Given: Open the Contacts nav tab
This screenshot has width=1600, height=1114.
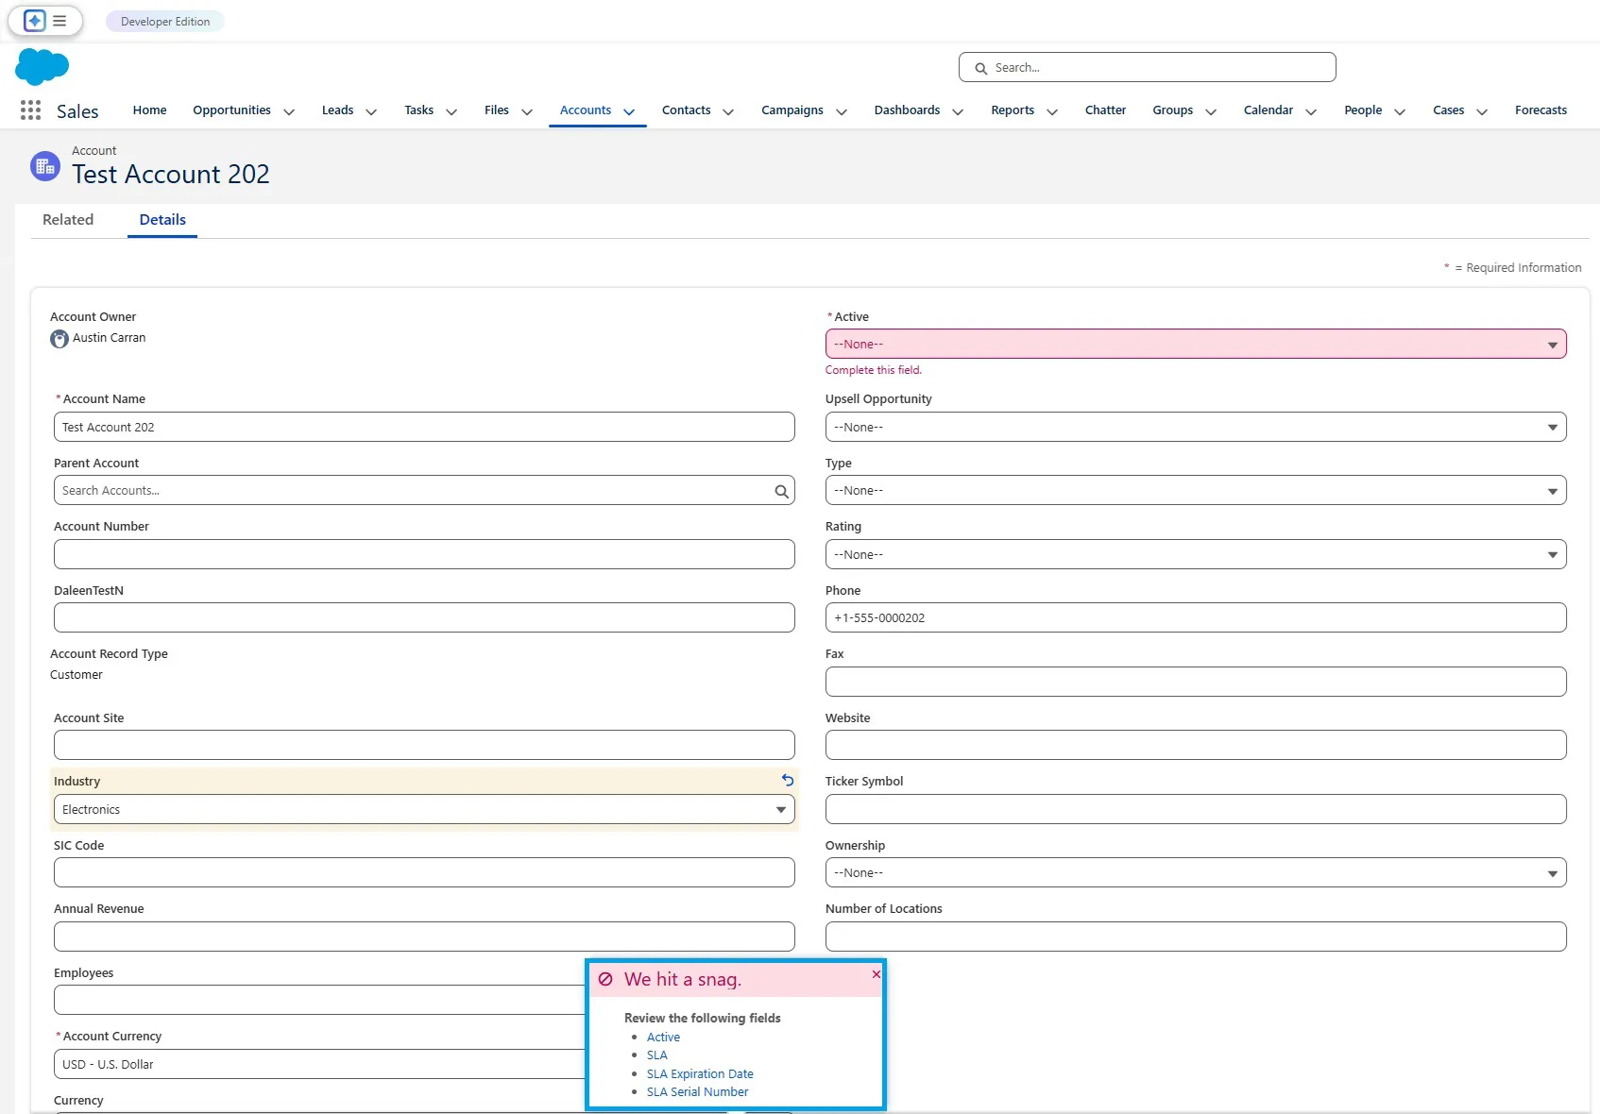Looking at the screenshot, I should [686, 110].
